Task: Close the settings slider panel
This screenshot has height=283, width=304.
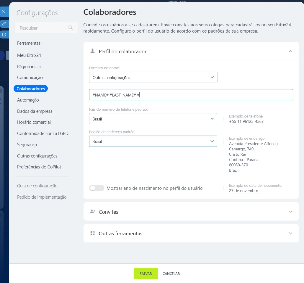Action: [4, 12]
